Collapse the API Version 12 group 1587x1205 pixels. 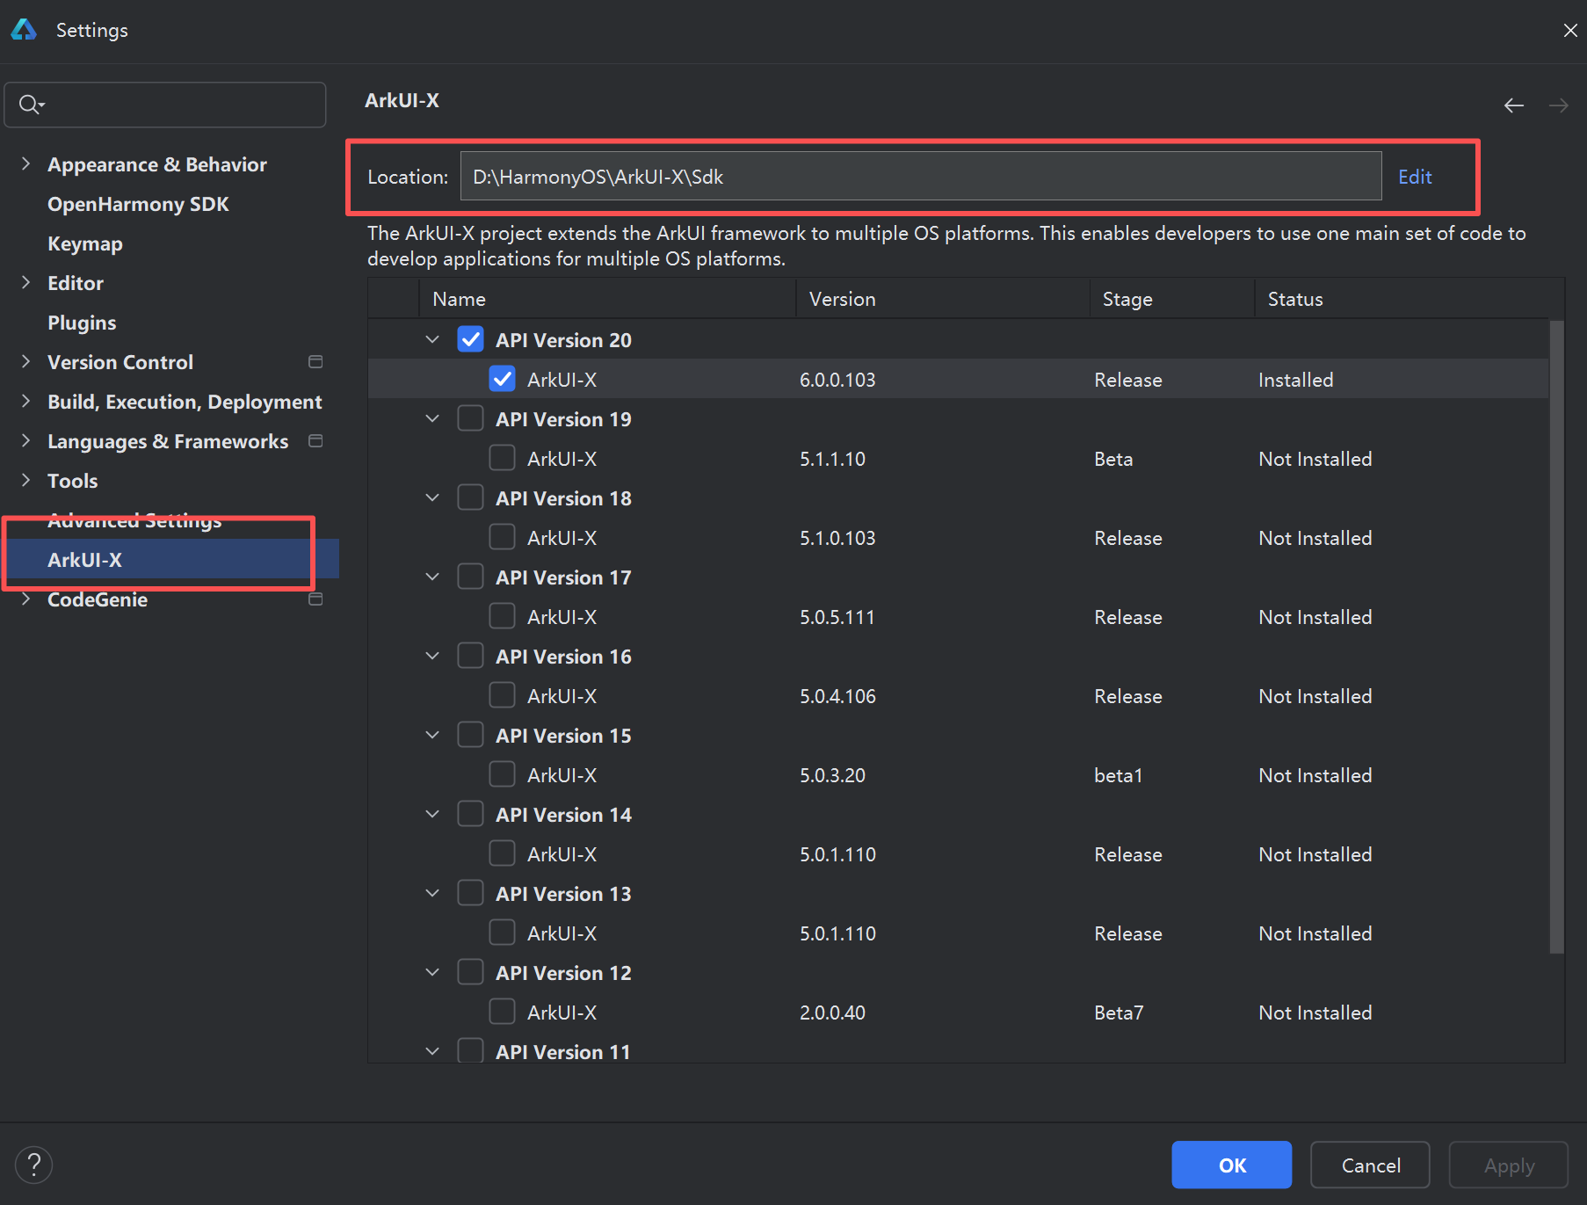coord(432,972)
